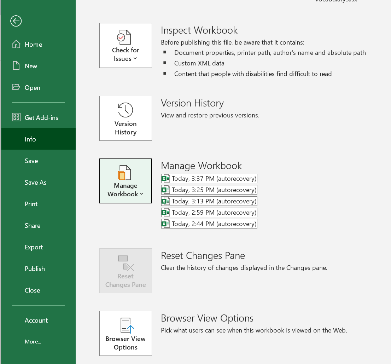Click Excel file icon beside 3:37 PM autorecovery
Viewport: 391px width, 364px height.
165,179
